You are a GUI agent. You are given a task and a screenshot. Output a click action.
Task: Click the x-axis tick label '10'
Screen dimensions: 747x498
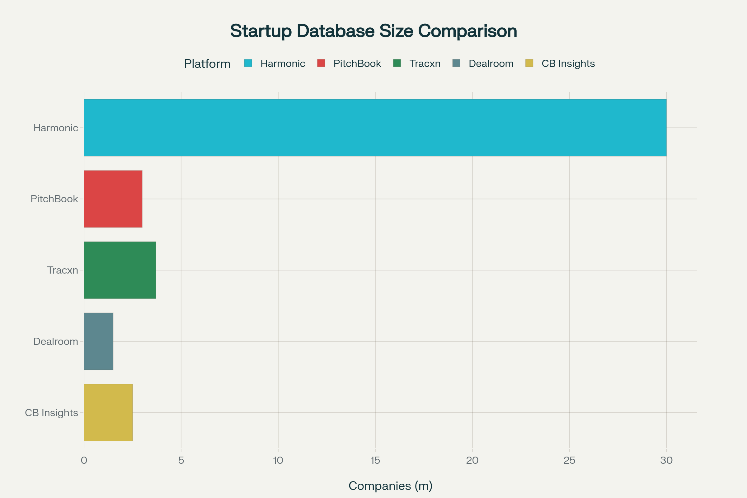278,461
